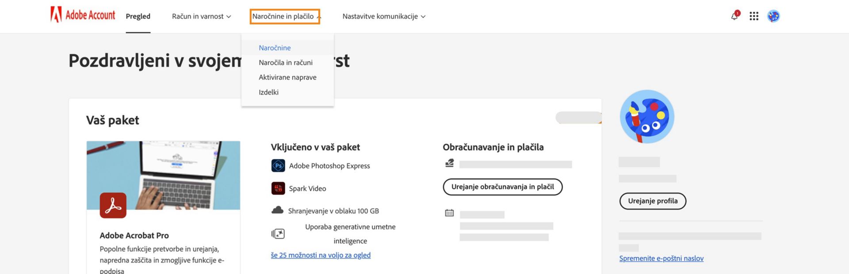Click the Urejanje profila button

tap(653, 201)
